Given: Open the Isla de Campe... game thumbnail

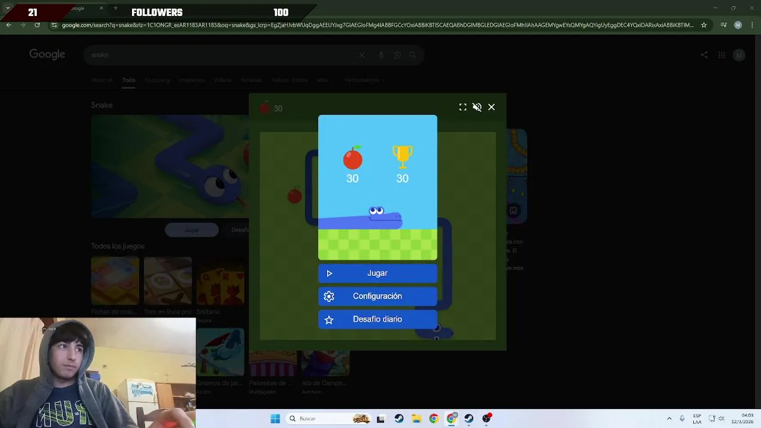Looking at the screenshot, I should click(x=325, y=364).
